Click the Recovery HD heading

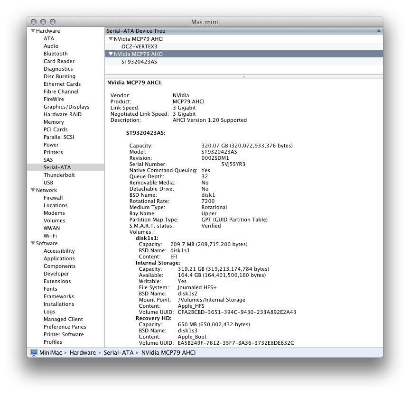pyautogui.click(x=153, y=318)
